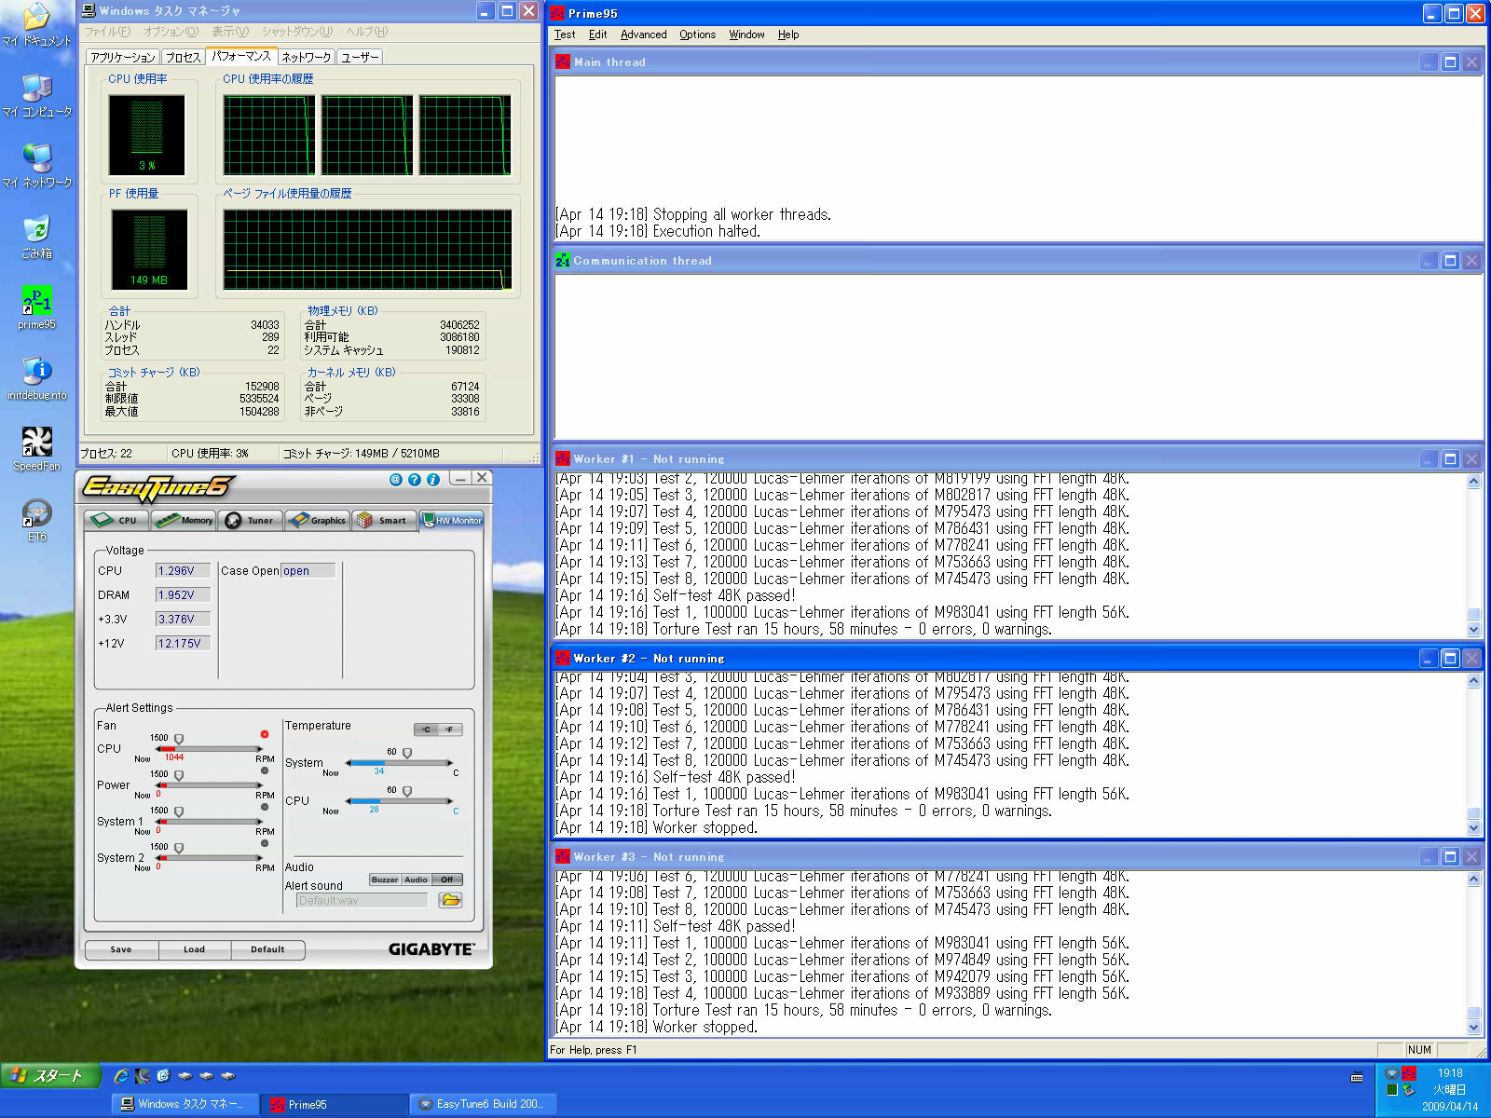Open the Recycle Bin (ごみ箱) desktop icon
This screenshot has height=1118, width=1491.
tap(36, 237)
